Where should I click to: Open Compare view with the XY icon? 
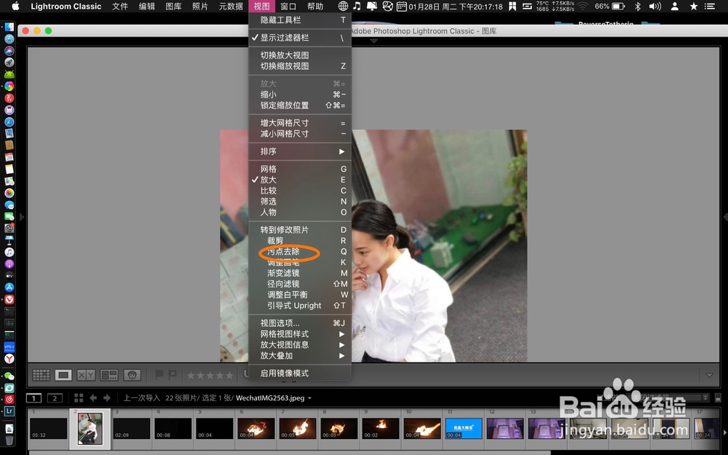(x=85, y=375)
